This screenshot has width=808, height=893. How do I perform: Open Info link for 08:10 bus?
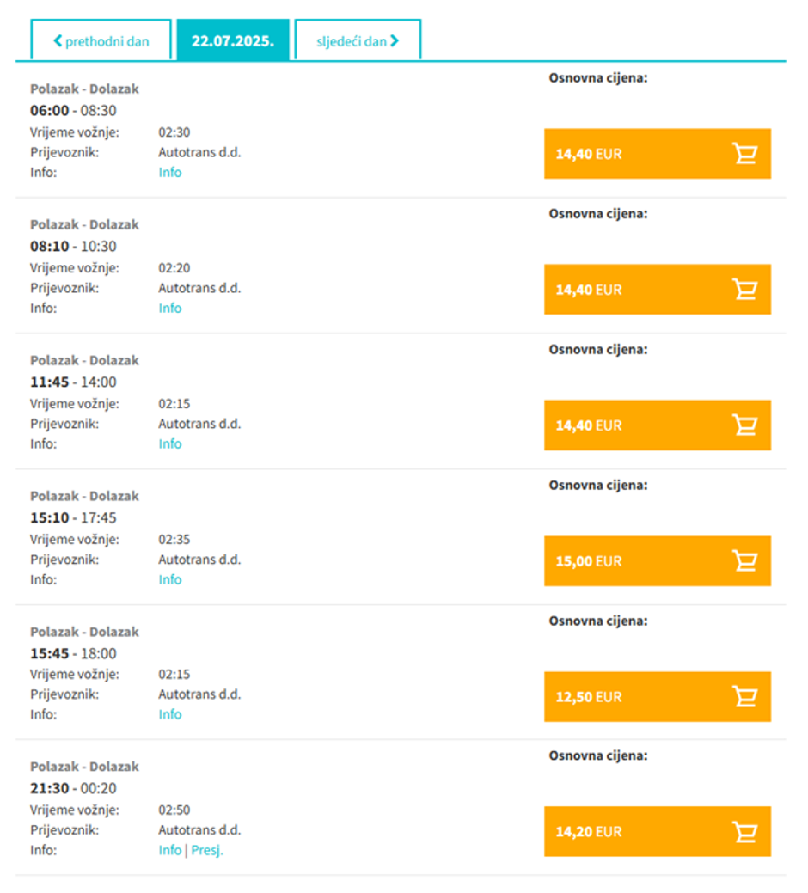coord(169,308)
